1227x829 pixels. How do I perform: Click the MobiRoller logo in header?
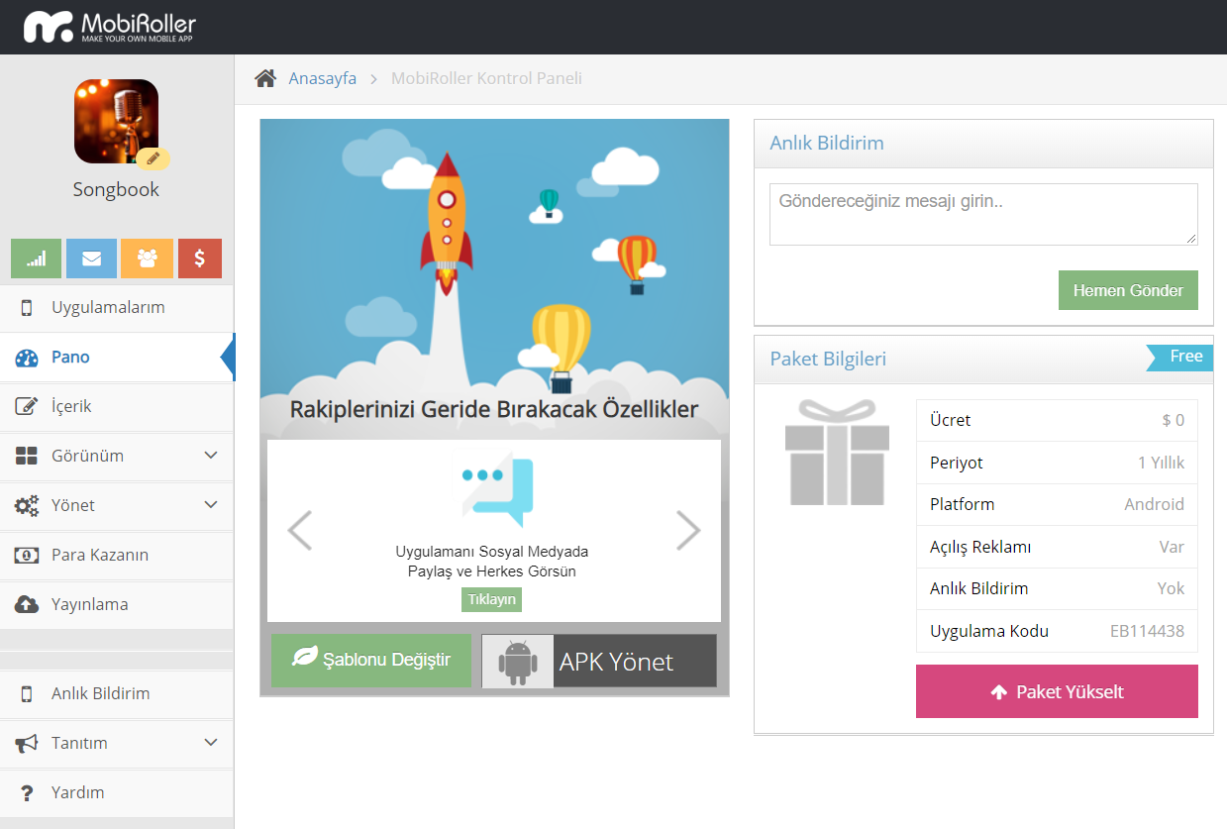[x=110, y=27]
